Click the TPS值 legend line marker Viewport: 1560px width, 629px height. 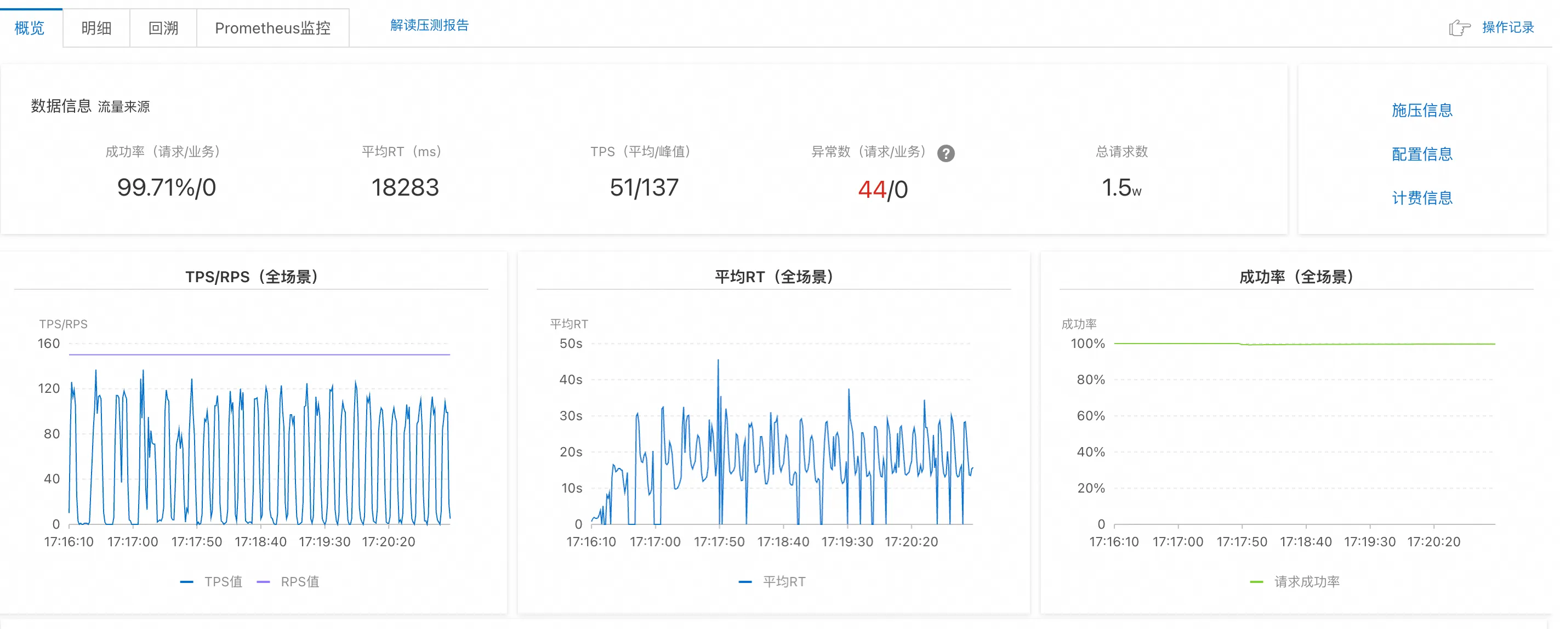[x=186, y=581]
